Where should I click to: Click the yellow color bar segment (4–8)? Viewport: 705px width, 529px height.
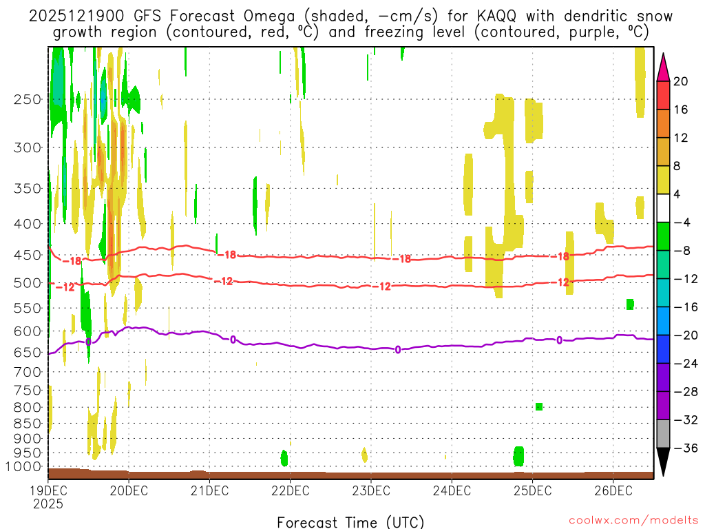tap(663, 180)
